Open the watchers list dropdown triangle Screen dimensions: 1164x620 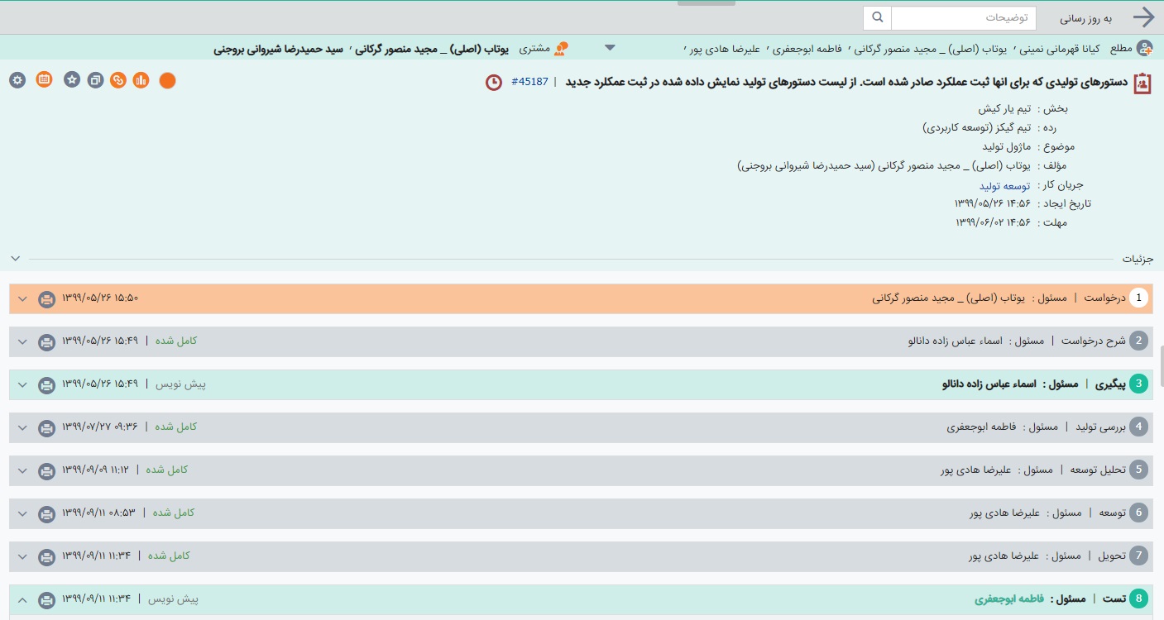tap(610, 48)
